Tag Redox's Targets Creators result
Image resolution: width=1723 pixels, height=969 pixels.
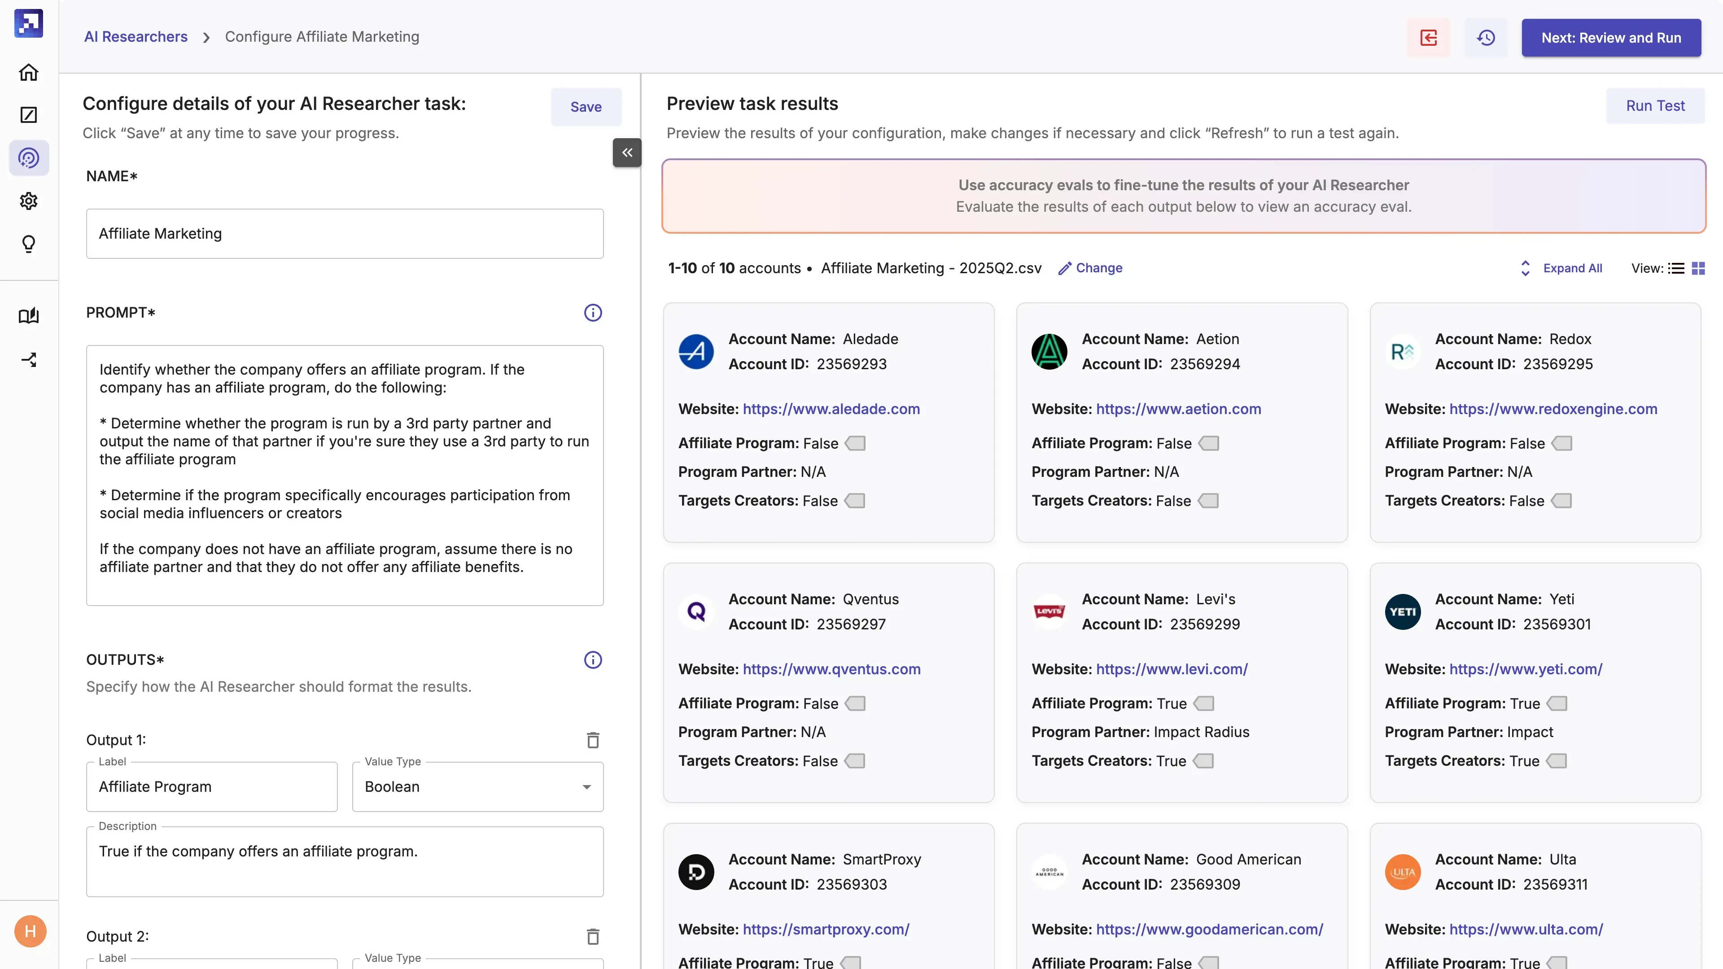click(x=1561, y=501)
